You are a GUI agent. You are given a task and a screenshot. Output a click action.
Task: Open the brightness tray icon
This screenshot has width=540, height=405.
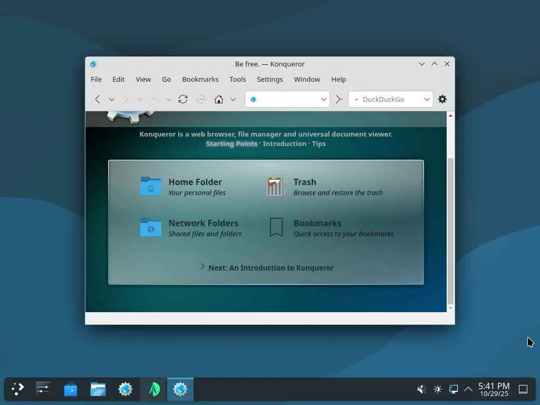438,389
